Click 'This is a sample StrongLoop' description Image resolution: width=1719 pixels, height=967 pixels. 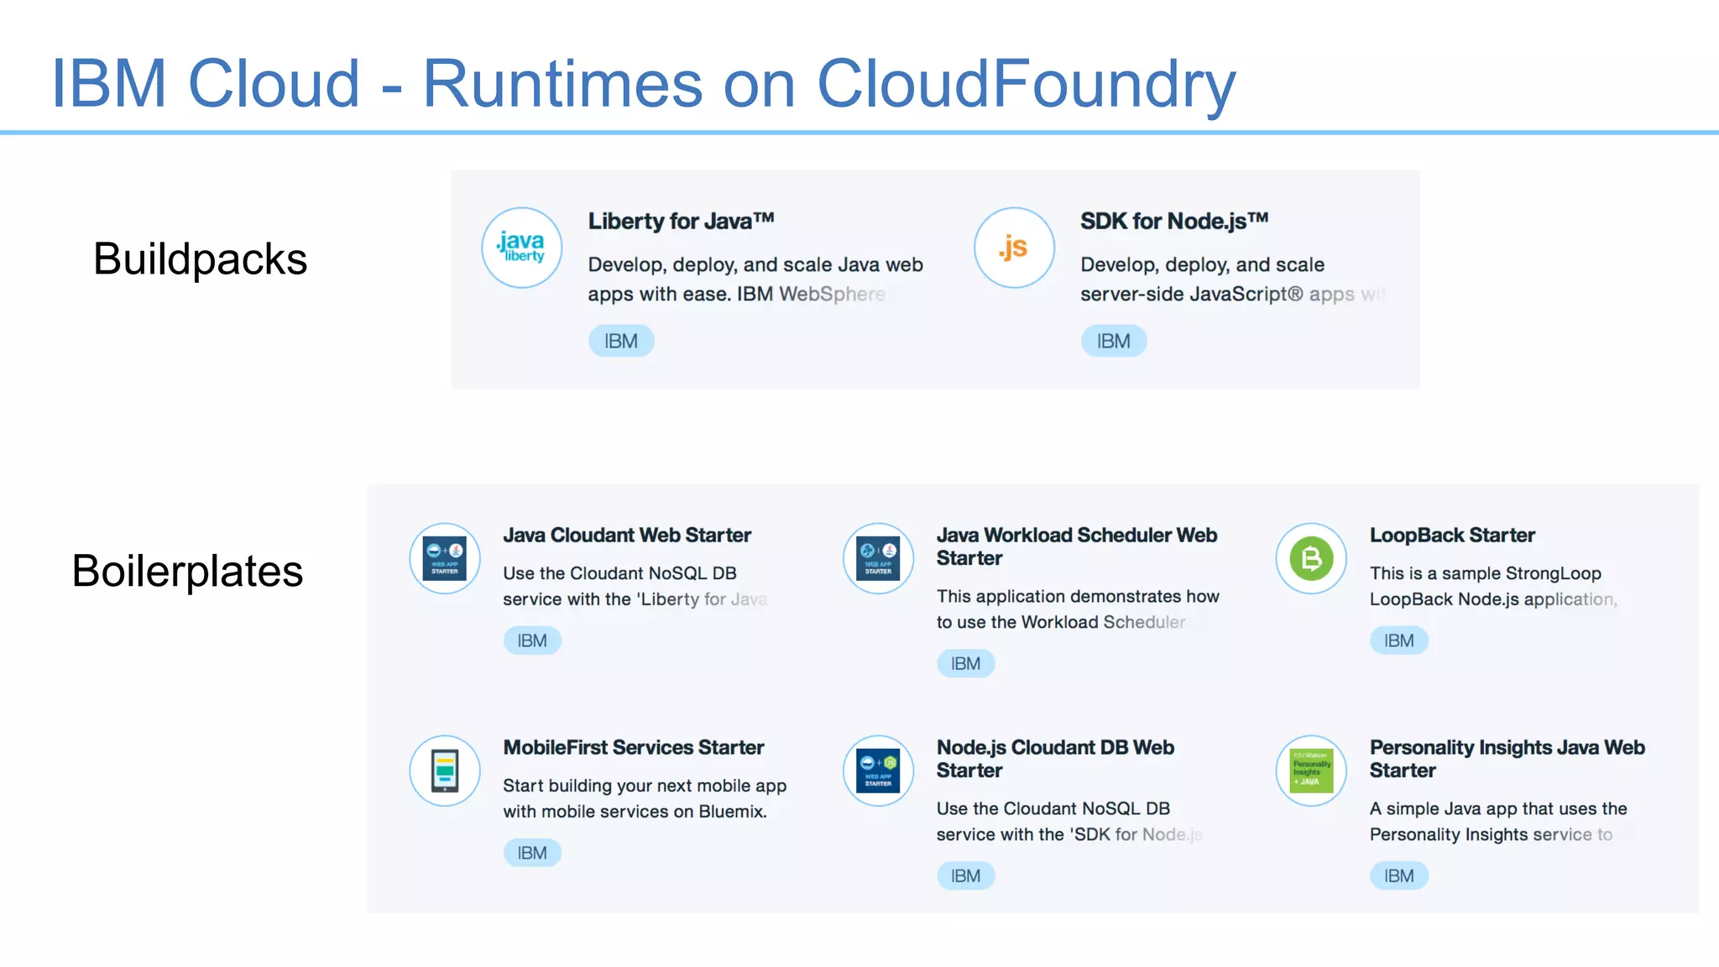tap(1486, 573)
